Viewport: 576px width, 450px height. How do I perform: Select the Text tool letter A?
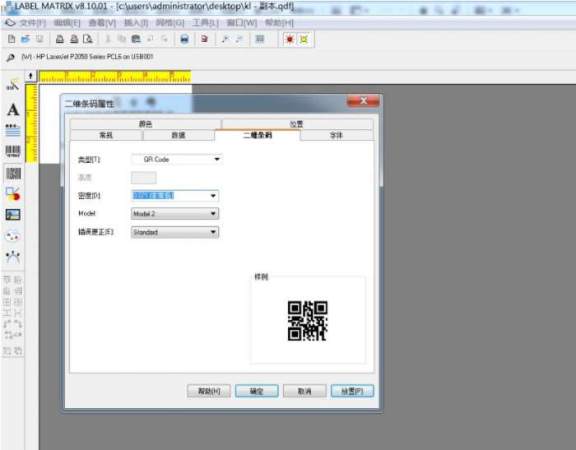13,109
